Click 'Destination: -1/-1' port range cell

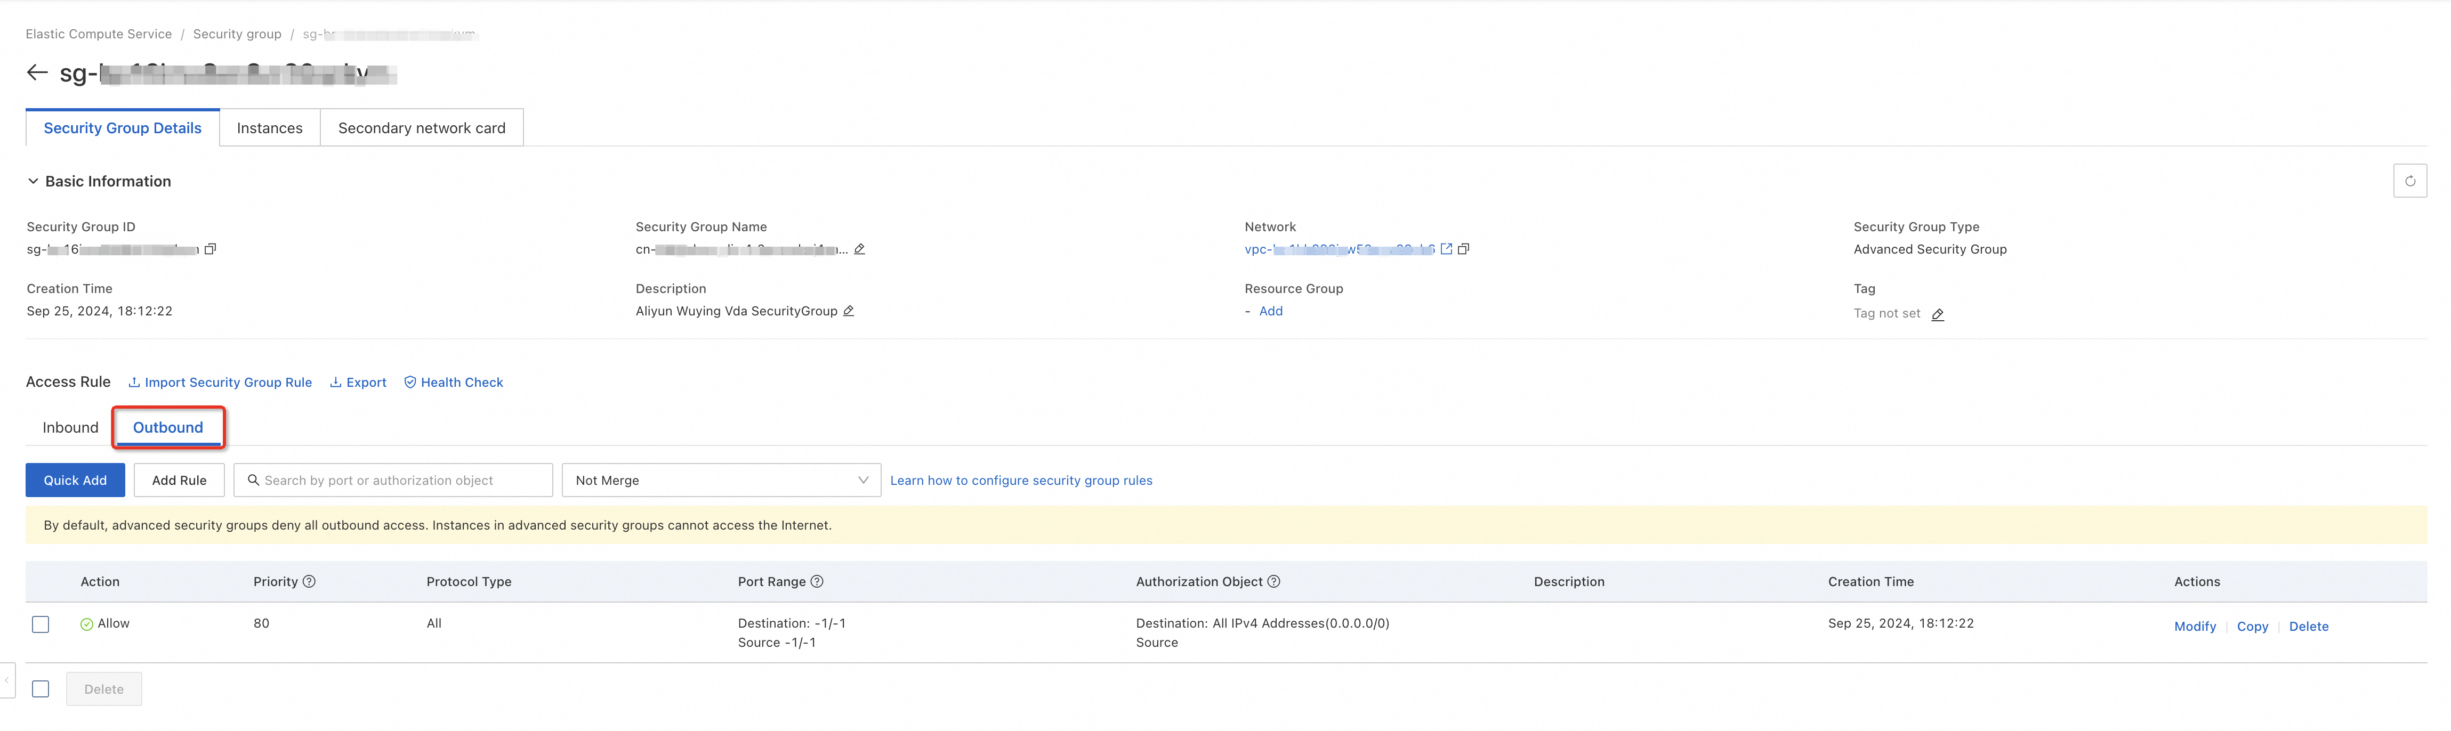(x=792, y=623)
